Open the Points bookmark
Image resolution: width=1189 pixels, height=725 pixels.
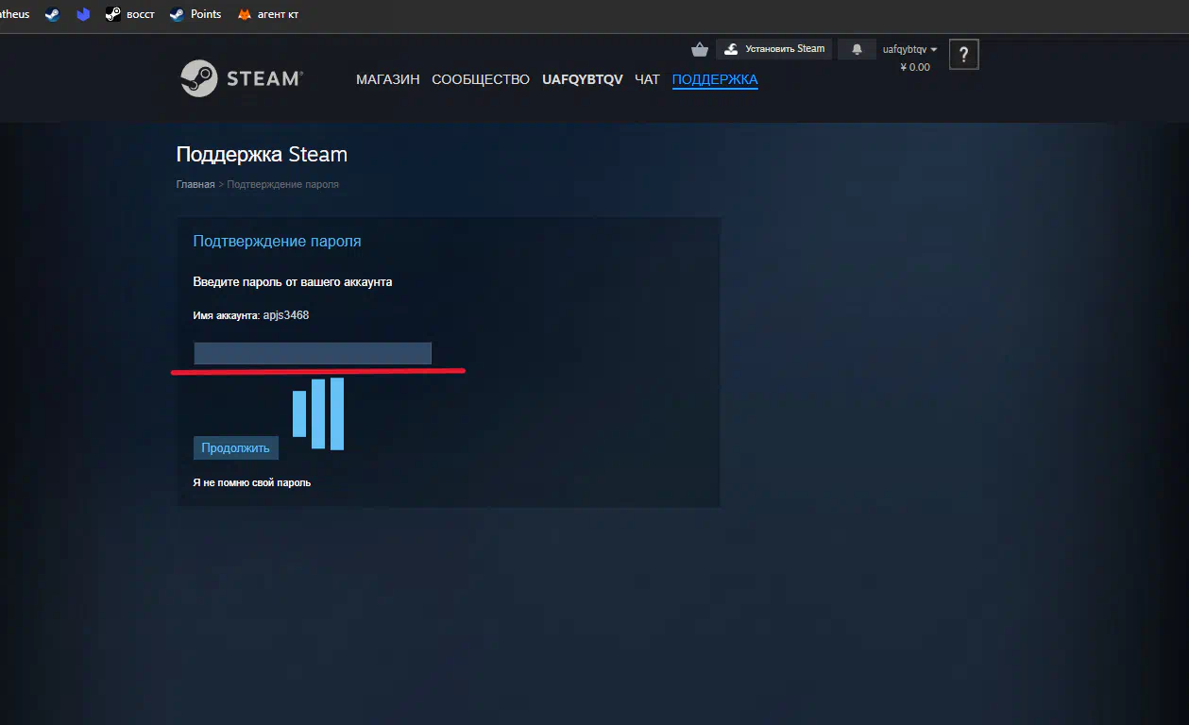pos(195,14)
